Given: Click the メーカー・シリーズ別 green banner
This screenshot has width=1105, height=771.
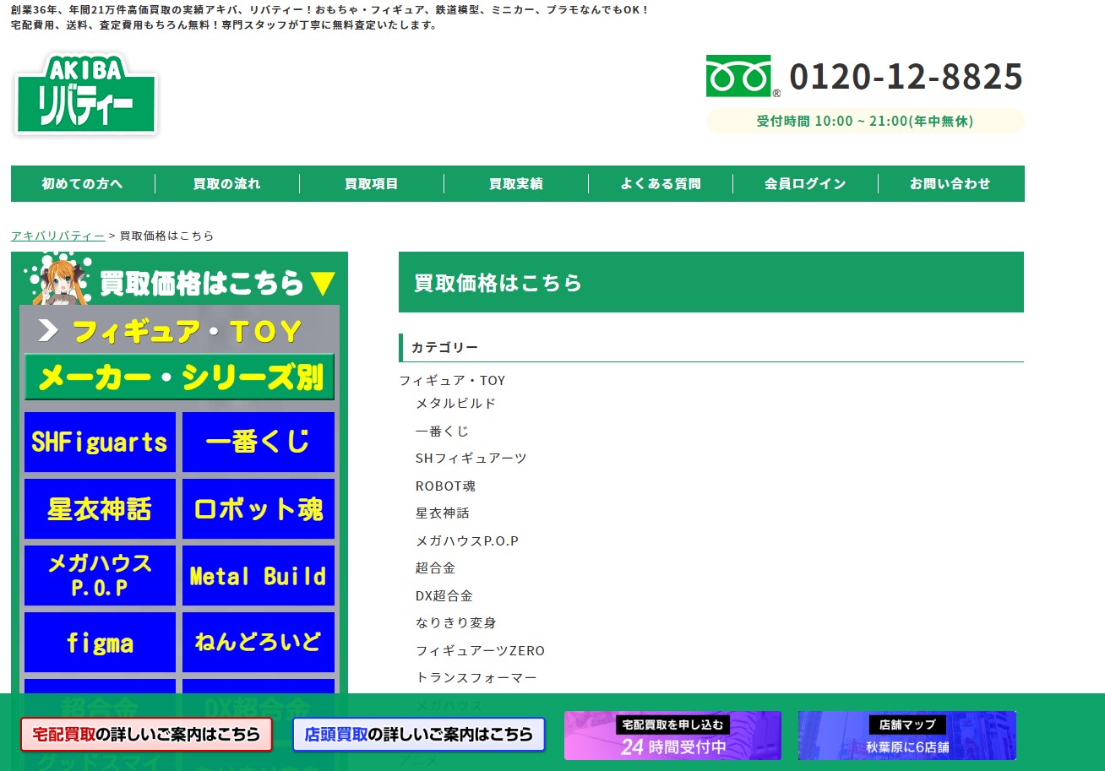Looking at the screenshot, I should (179, 377).
